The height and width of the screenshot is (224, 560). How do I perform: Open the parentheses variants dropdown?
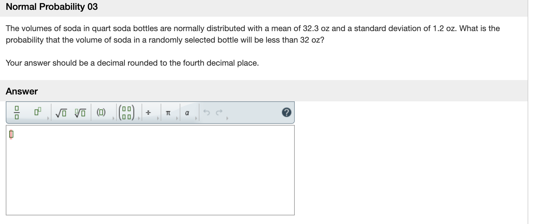tap(114, 118)
